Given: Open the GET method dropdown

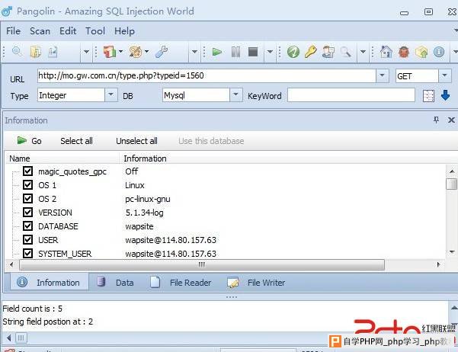Looking at the screenshot, I should (x=444, y=75).
